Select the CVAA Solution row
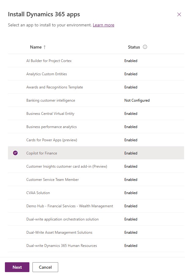 click(96, 193)
